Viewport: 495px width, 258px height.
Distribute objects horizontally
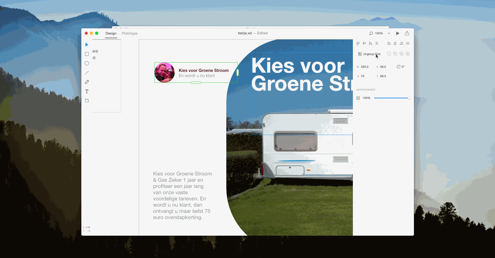coord(377,43)
